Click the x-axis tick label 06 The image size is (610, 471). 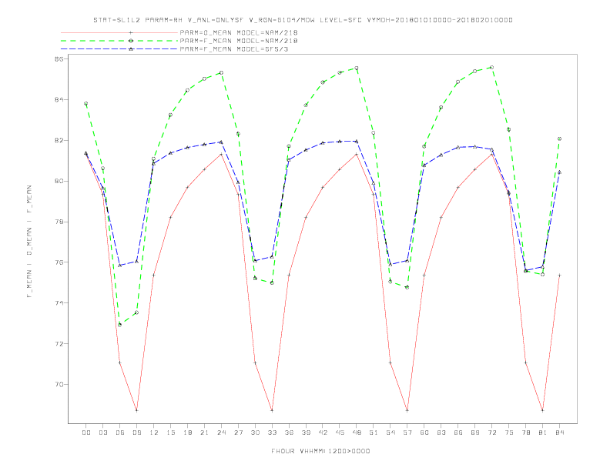tap(120, 433)
